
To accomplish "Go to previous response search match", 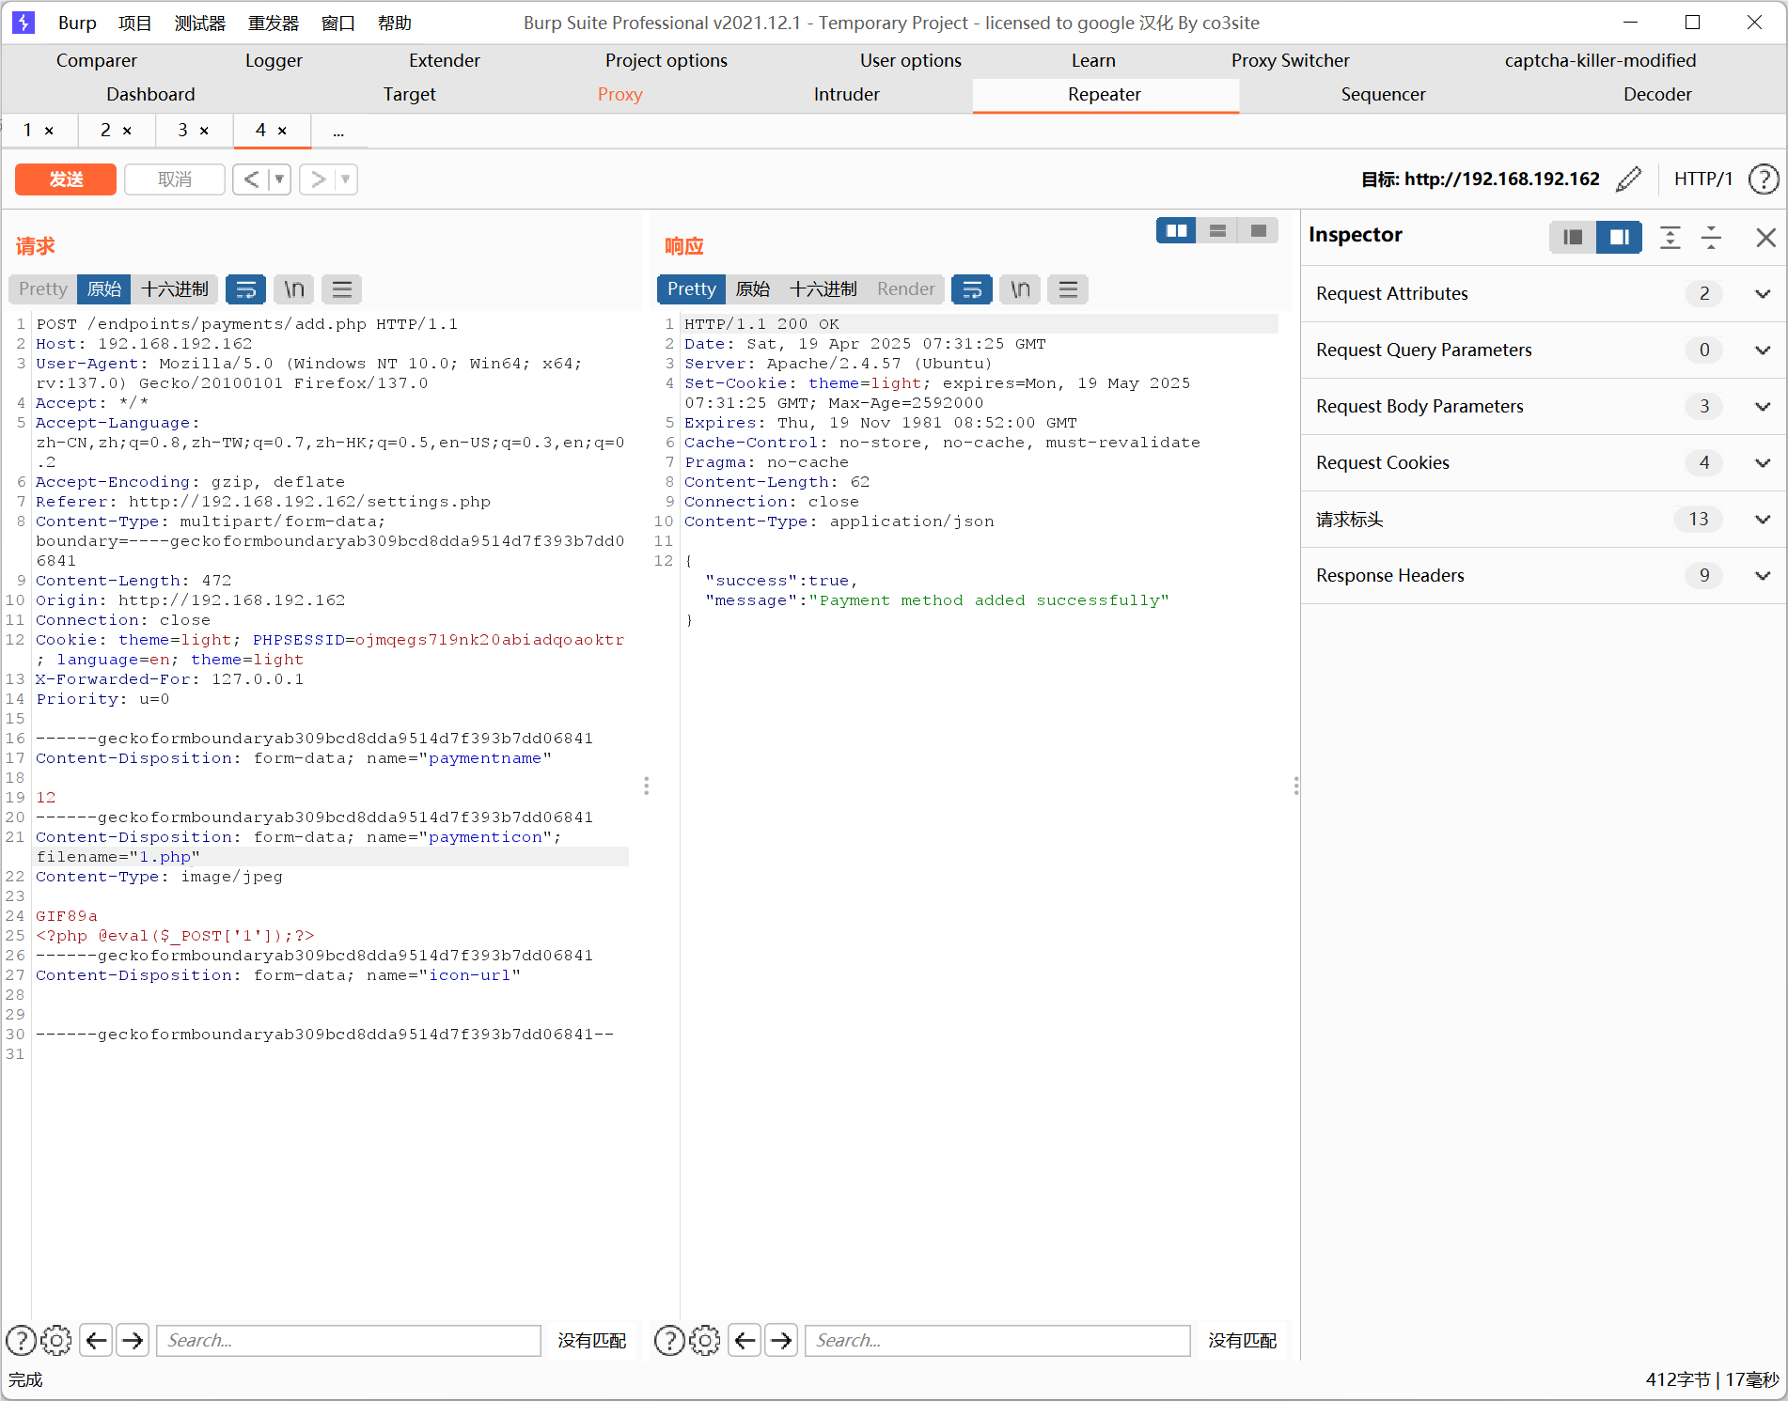I will [745, 1340].
